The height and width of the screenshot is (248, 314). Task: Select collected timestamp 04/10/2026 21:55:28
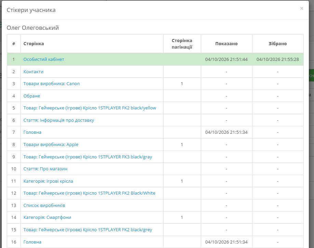pos(277,59)
